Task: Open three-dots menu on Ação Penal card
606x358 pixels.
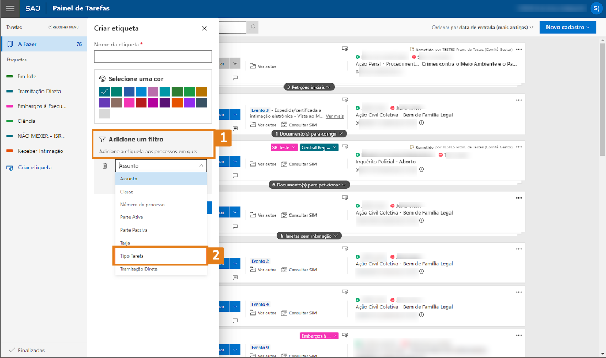Action: (x=518, y=49)
